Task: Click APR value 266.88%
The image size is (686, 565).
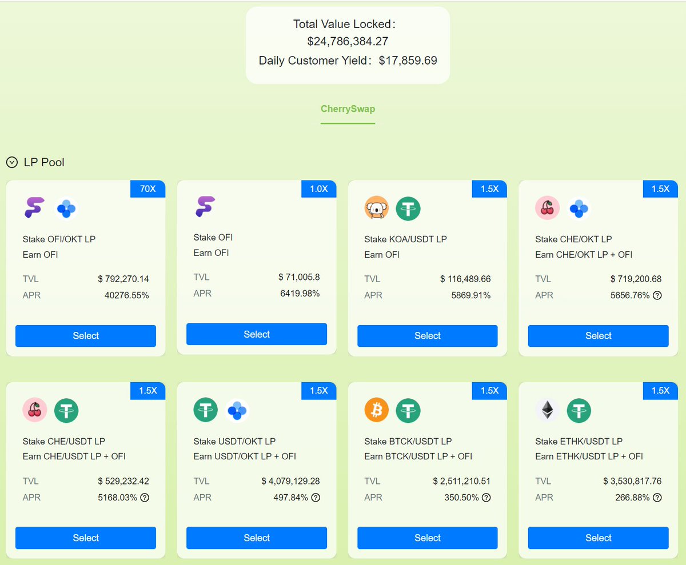Action: point(632,497)
